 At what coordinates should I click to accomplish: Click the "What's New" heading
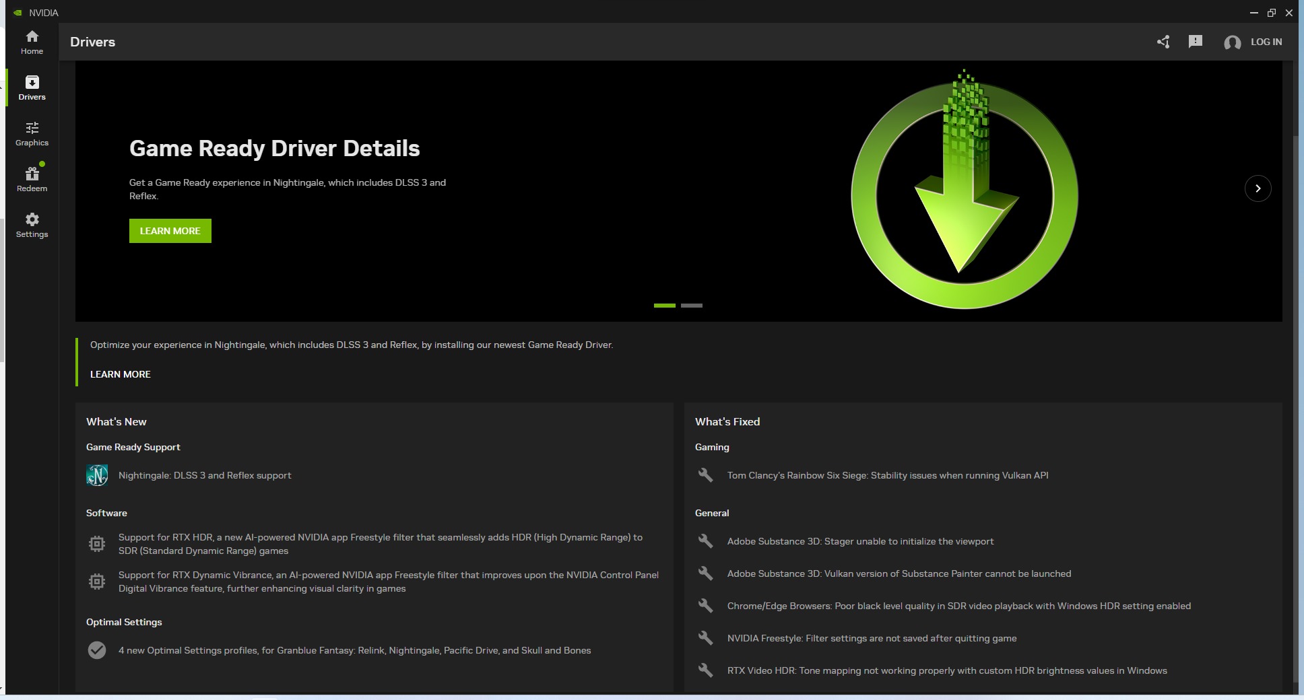[117, 421]
